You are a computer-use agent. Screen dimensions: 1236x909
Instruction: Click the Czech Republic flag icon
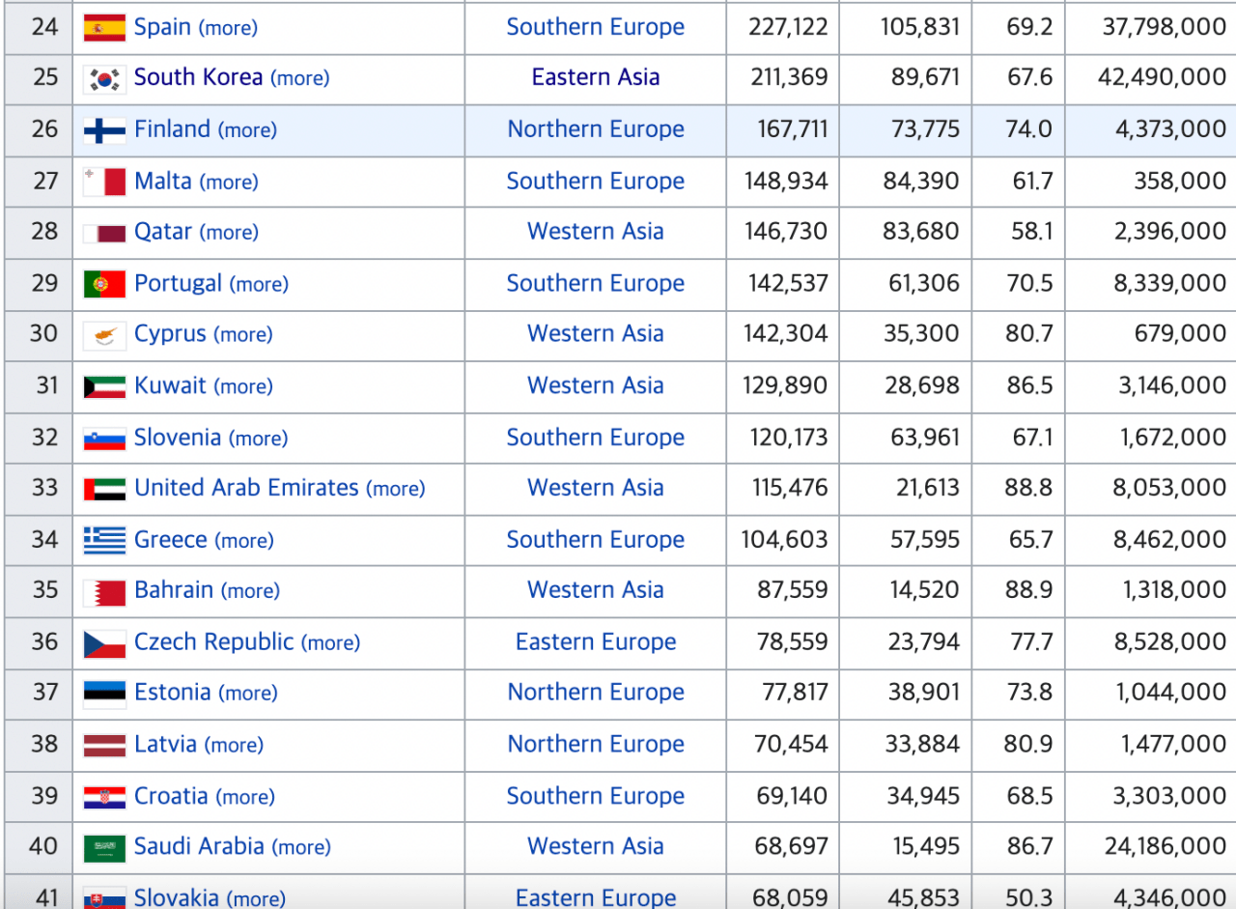[104, 642]
